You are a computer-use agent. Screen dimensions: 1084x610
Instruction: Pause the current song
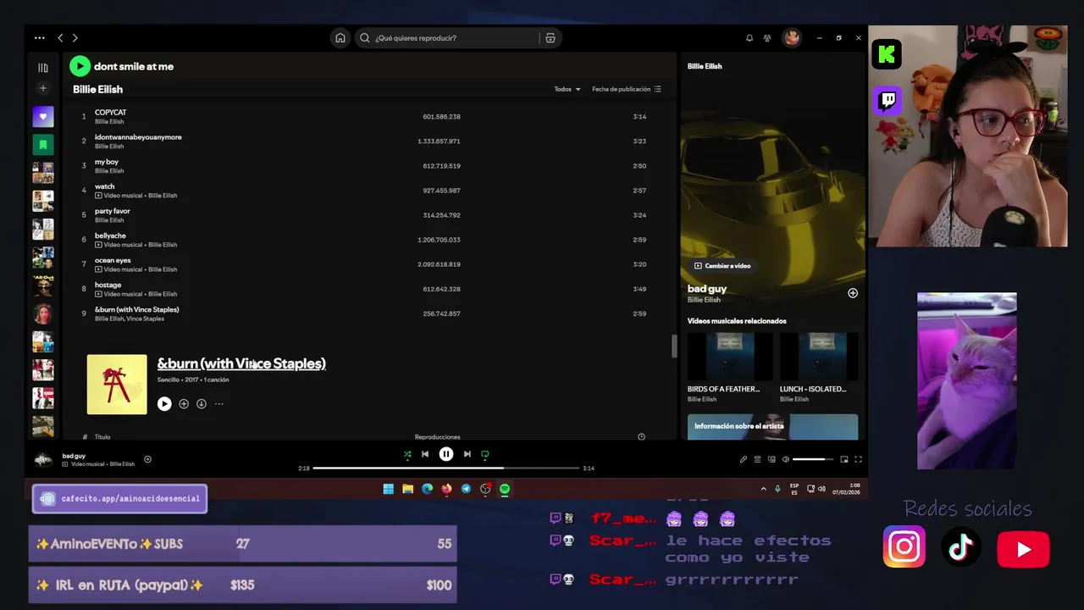tap(446, 454)
